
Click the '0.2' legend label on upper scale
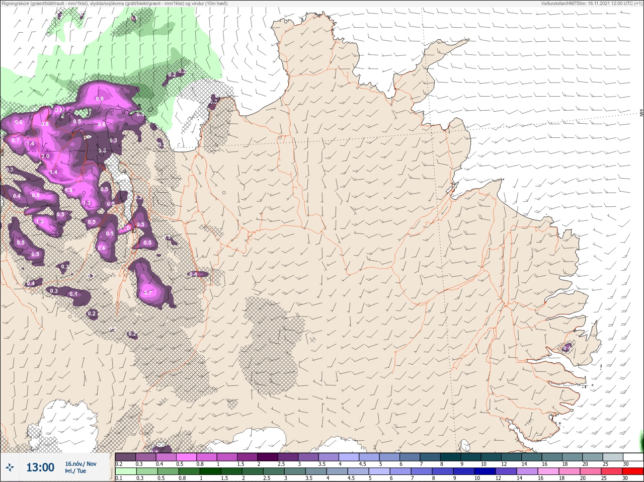point(119,464)
